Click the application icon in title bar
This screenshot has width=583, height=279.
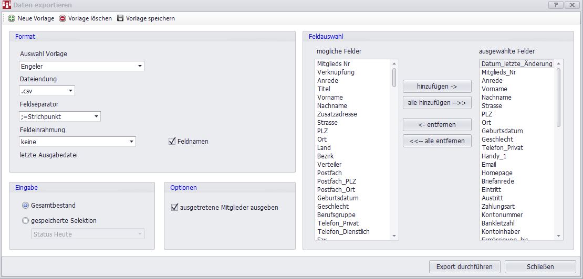(7, 5)
